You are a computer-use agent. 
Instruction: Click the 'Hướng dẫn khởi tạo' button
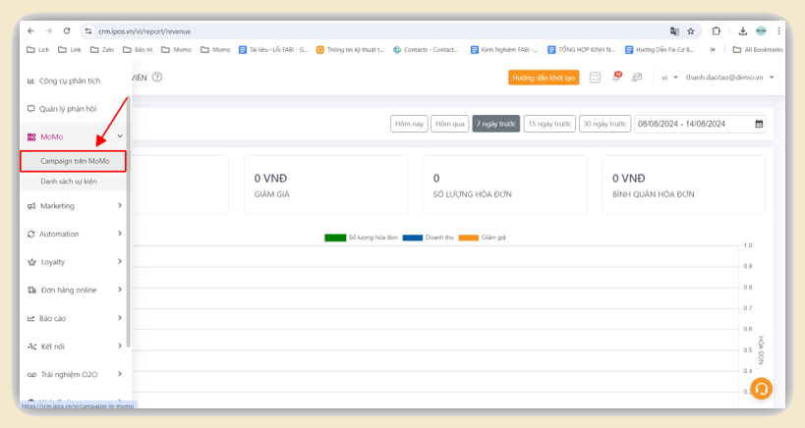click(x=544, y=78)
